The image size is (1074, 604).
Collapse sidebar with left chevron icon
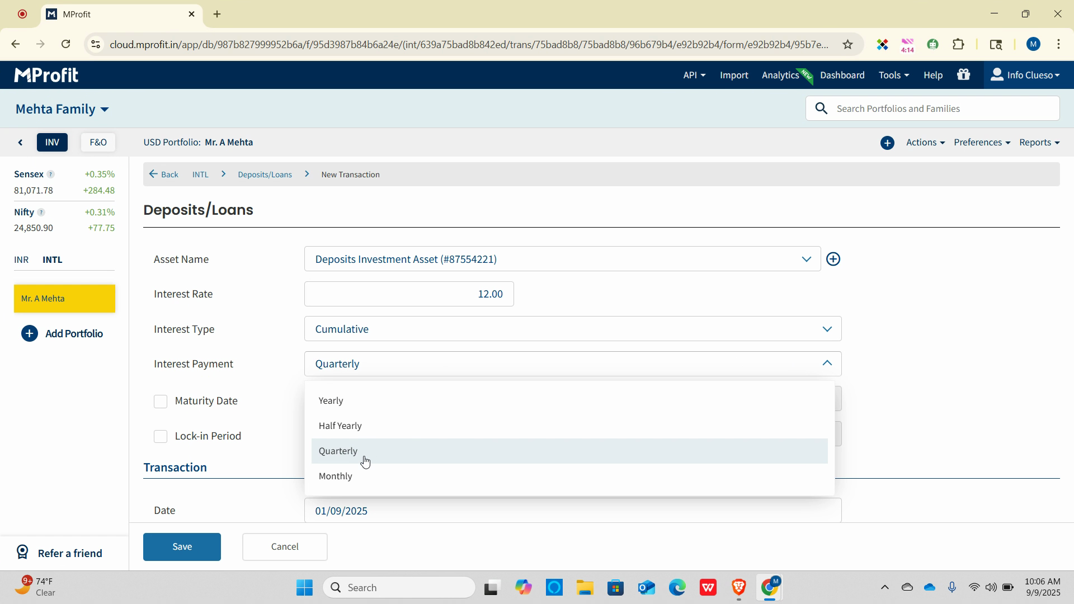tap(21, 143)
